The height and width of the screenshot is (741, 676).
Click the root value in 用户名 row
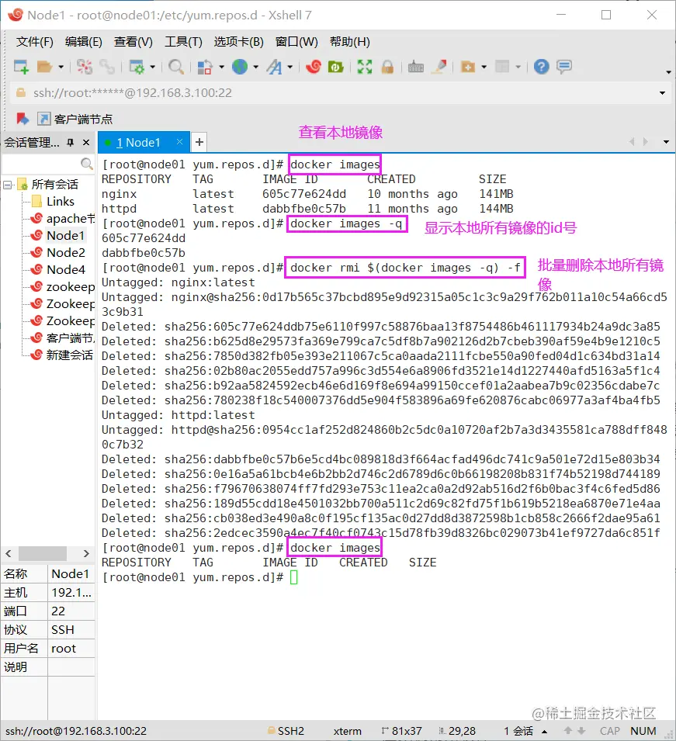click(64, 649)
